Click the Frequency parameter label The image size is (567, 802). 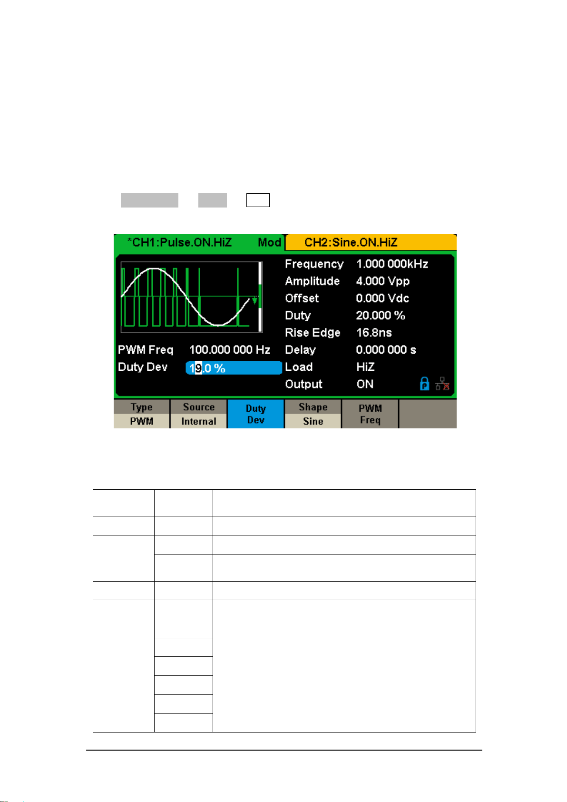pyautogui.click(x=314, y=264)
